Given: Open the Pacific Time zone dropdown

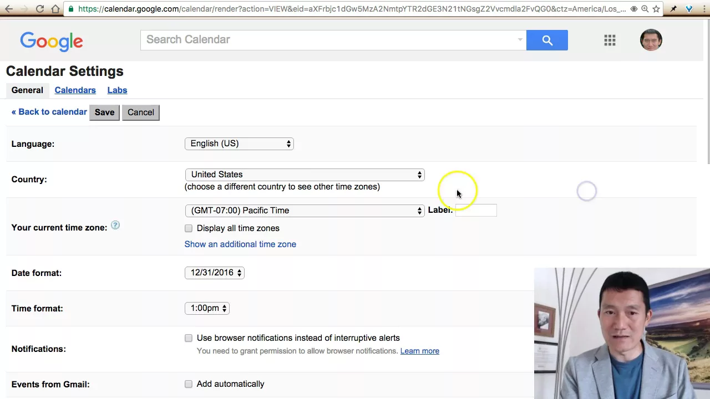Looking at the screenshot, I should pos(305,211).
